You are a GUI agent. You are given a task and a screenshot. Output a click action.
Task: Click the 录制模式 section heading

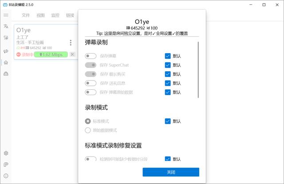pos(96,107)
